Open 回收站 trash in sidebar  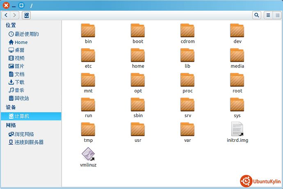click(22, 98)
